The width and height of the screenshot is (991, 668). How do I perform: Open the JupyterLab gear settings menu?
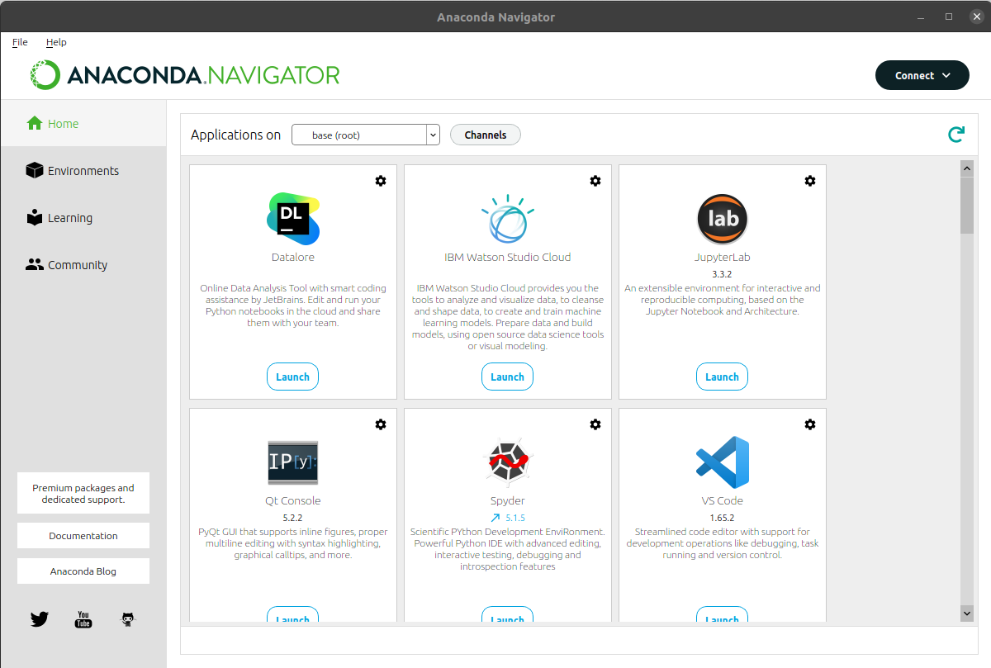pyautogui.click(x=810, y=181)
